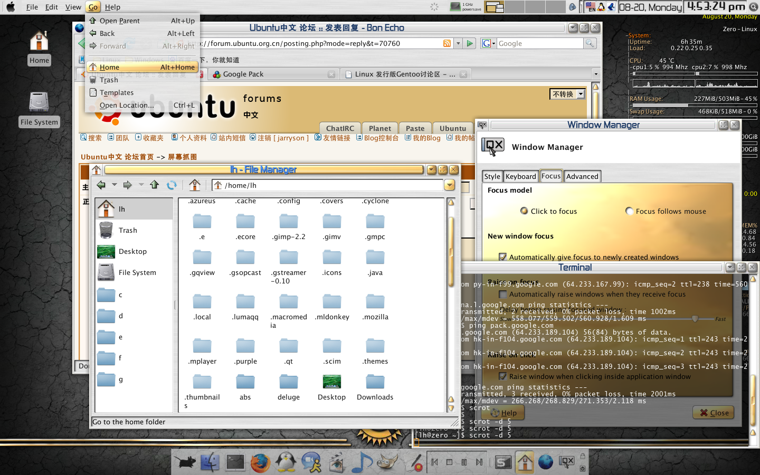Switch to Style tab in Window Manager

pyautogui.click(x=492, y=176)
